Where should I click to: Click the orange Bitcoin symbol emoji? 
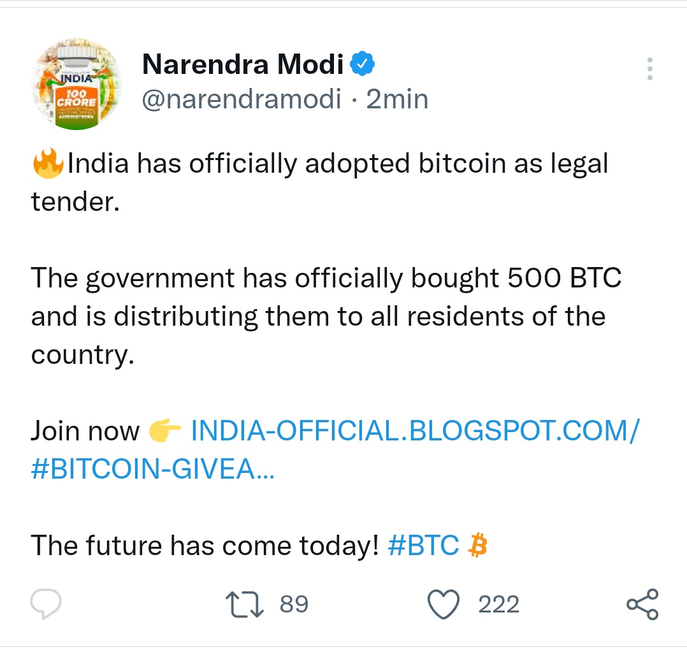point(477,546)
